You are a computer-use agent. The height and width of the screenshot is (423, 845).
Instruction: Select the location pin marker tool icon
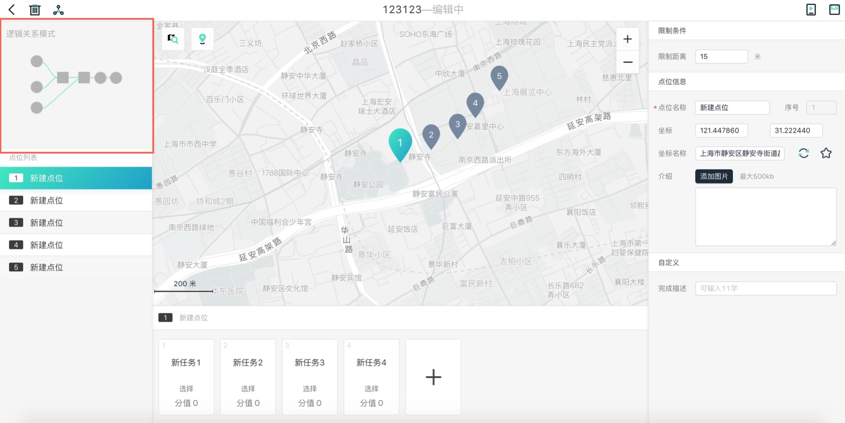[202, 39]
